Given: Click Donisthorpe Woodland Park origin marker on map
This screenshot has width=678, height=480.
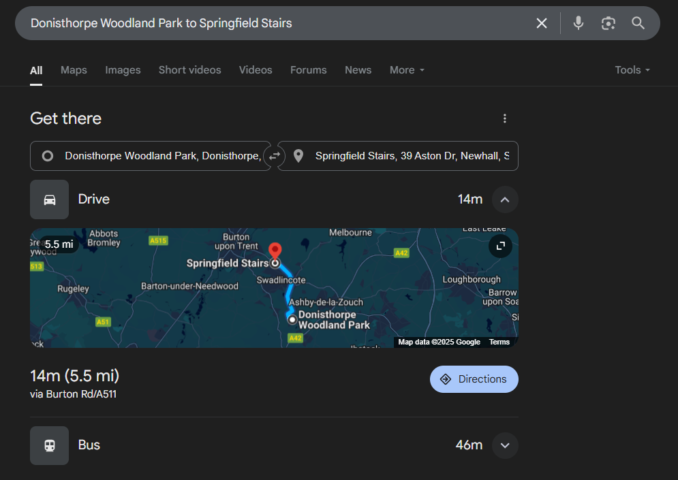Looking at the screenshot, I should (292, 320).
